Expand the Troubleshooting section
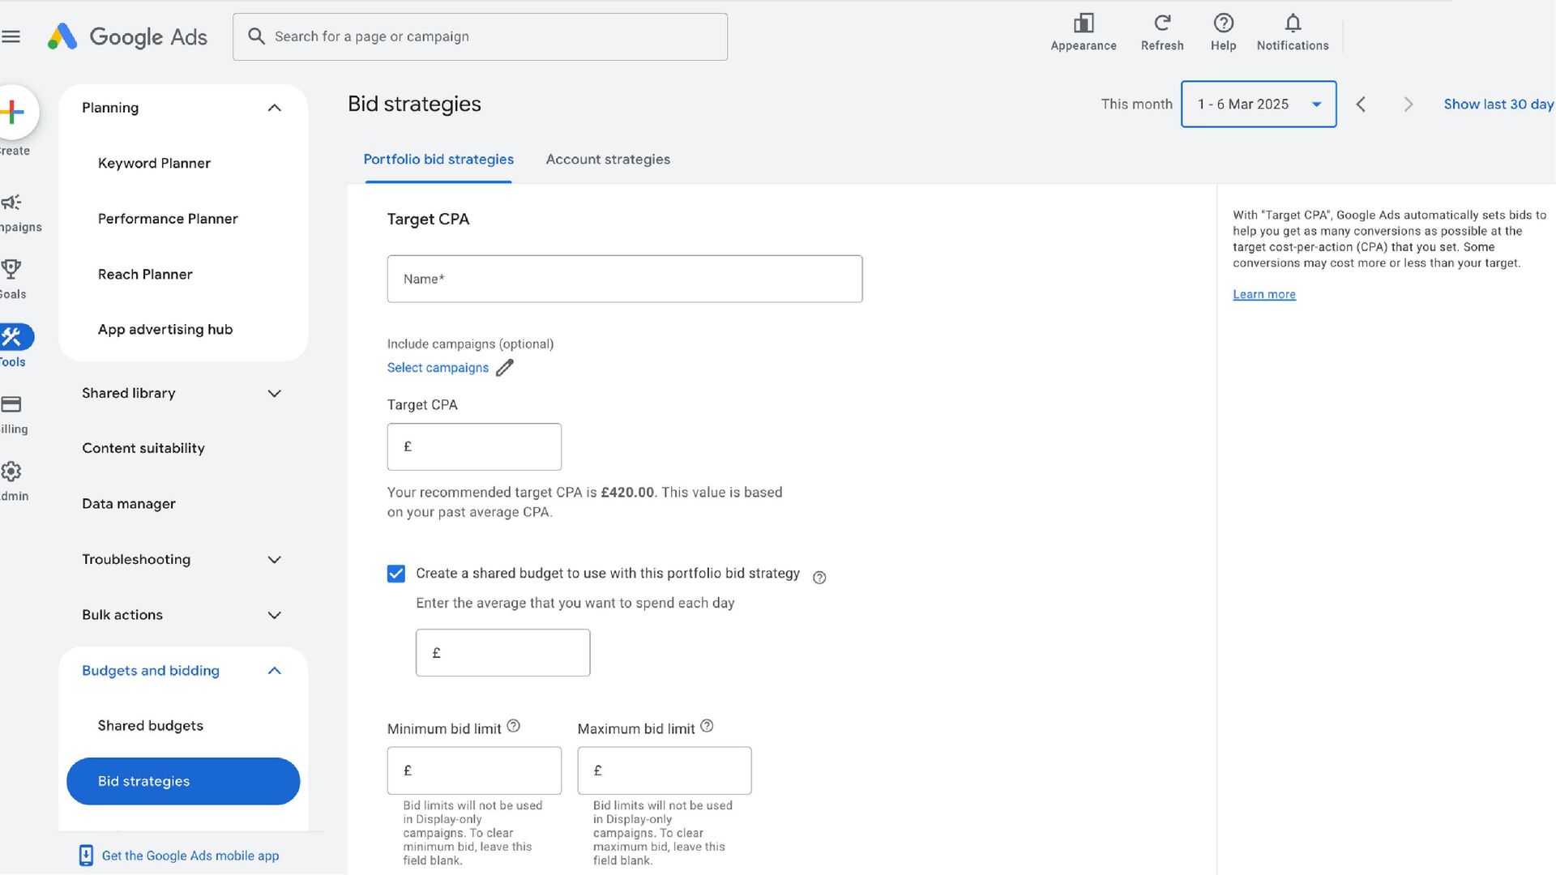 click(x=274, y=560)
